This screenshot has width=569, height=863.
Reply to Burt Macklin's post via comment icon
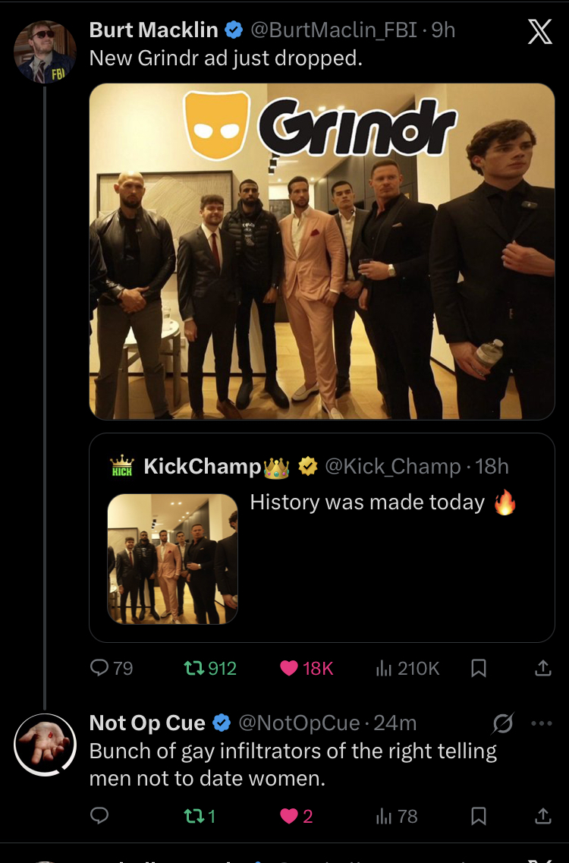point(100,668)
